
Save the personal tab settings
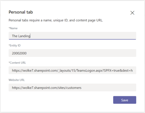(125, 100)
